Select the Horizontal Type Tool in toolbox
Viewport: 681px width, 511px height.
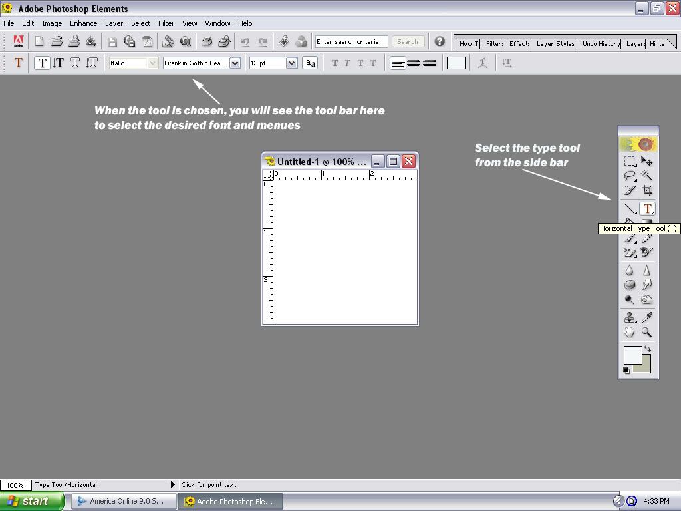click(x=647, y=209)
